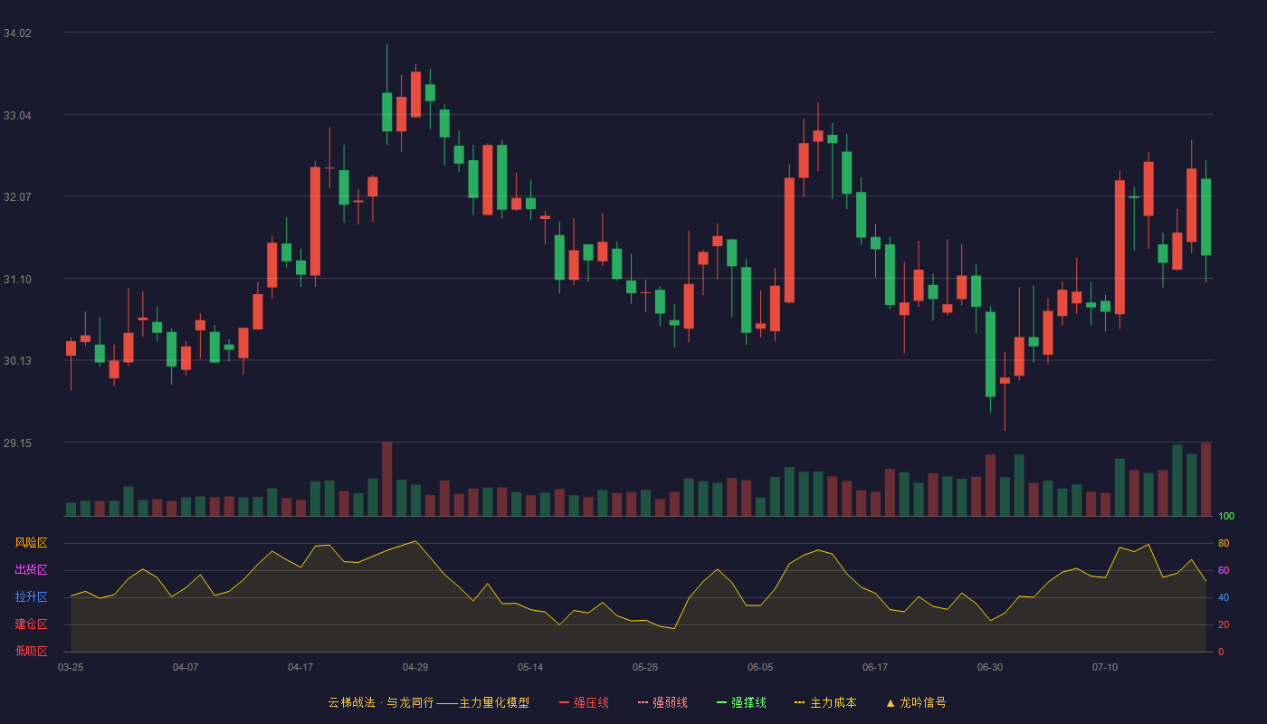This screenshot has width=1267, height=724.
Task: Click the green candle with wick near 34.02
Action: click(387, 112)
